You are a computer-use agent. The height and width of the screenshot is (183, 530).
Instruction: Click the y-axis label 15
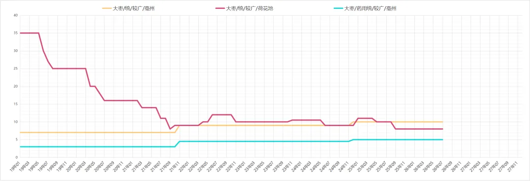pos(16,104)
